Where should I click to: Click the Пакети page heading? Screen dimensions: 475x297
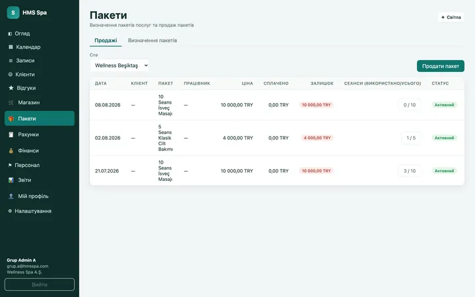(108, 15)
